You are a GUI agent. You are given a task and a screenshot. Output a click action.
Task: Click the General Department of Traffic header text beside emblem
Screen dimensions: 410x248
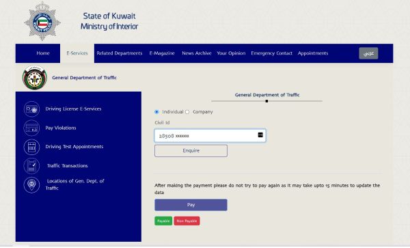pyautogui.click(x=84, y=78)
